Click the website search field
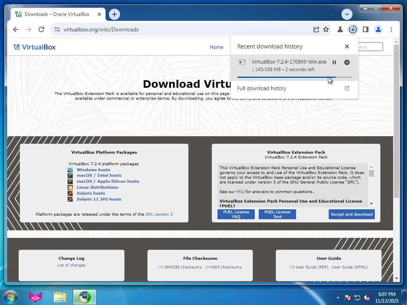The image size is (407, 305). 370,47
